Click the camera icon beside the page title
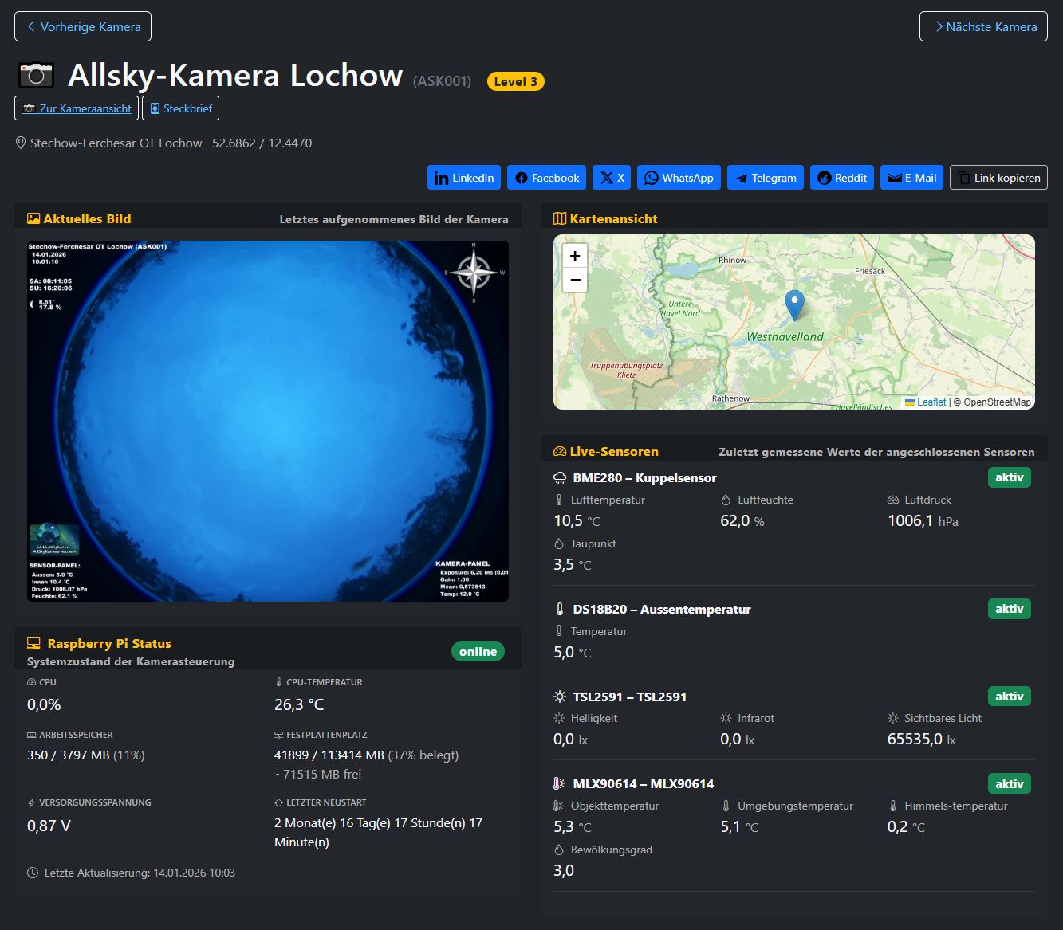Viewport: 1063px width, 930px height. (x=34, y=75)
